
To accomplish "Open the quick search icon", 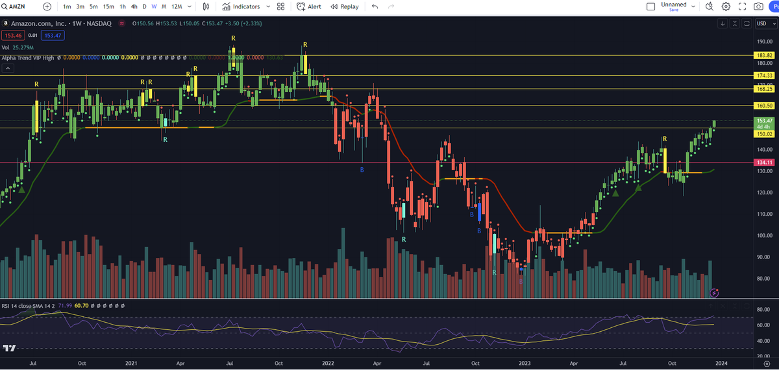I will click(x=710, y=6).
